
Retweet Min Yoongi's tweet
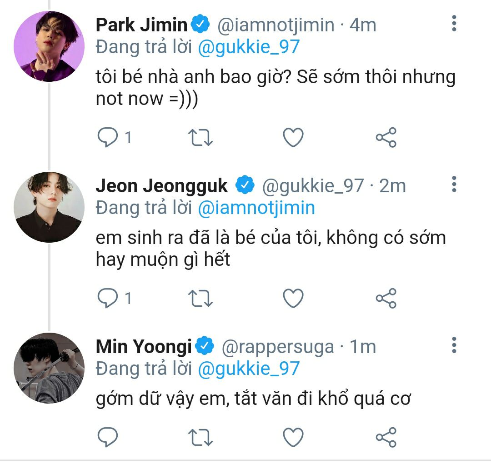200,437
